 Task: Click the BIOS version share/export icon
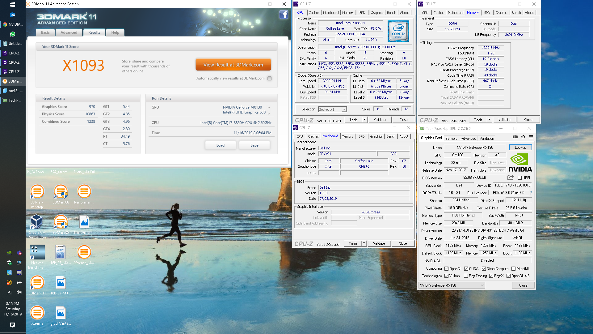[511, 178]
